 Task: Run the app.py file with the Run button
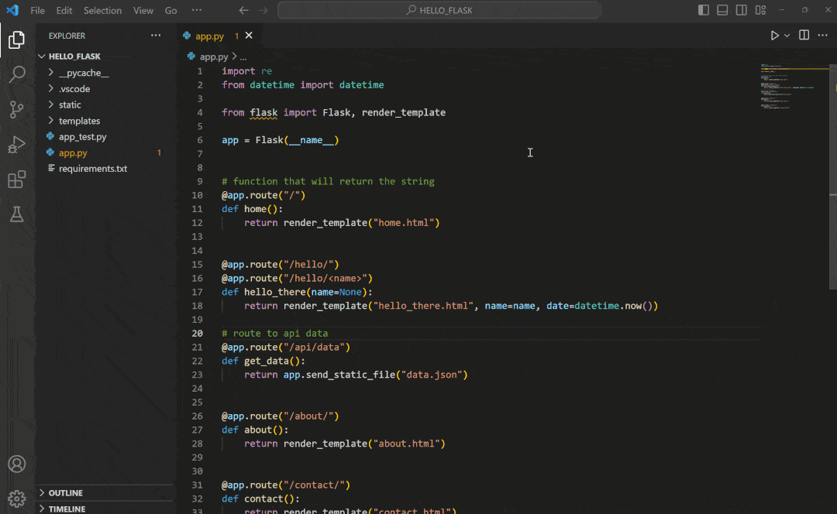(773, 35)
